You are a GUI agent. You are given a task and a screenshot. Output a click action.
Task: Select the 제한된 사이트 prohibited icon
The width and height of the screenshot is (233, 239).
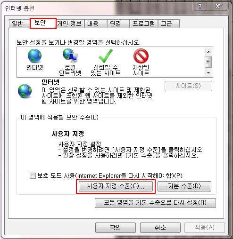141,56
